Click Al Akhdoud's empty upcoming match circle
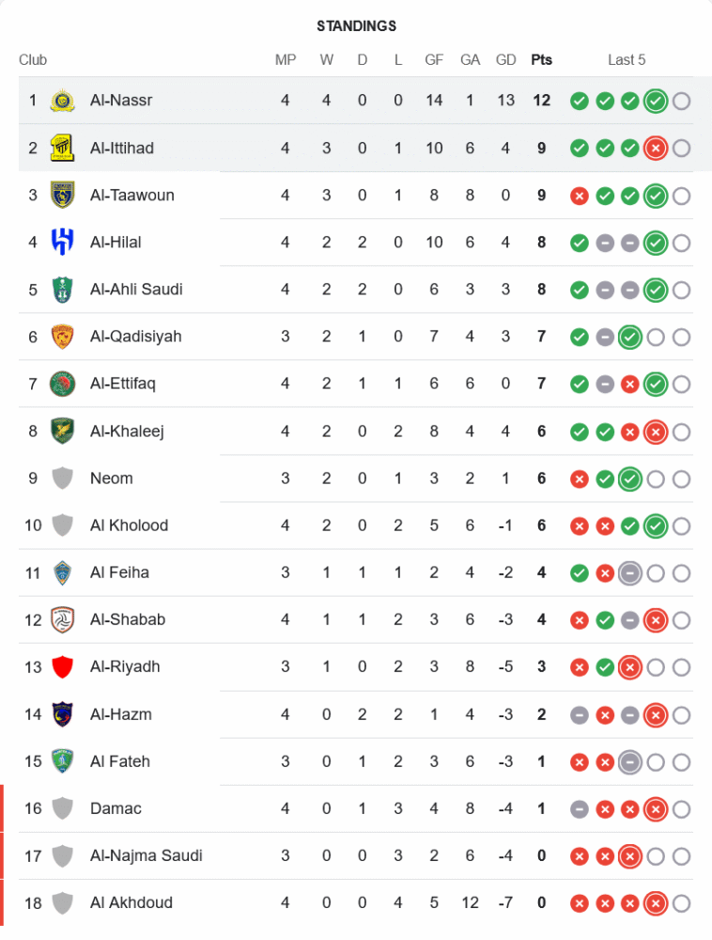 click(681, 903)
